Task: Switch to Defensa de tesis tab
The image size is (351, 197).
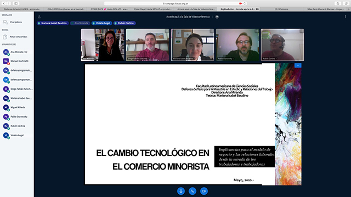Action: 22,9
